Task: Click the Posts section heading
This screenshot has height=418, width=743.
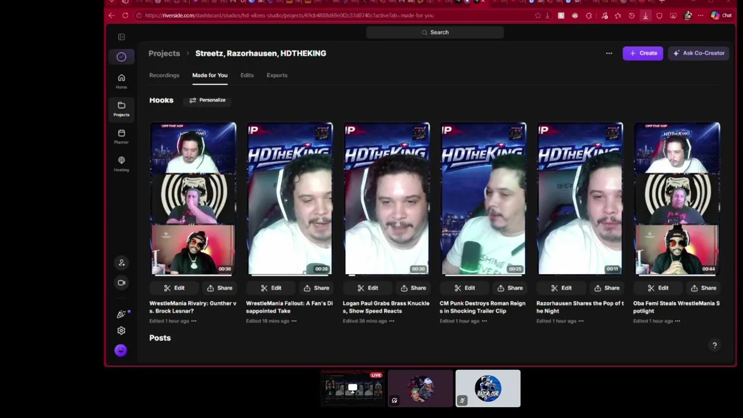Action: click(160, 338)
